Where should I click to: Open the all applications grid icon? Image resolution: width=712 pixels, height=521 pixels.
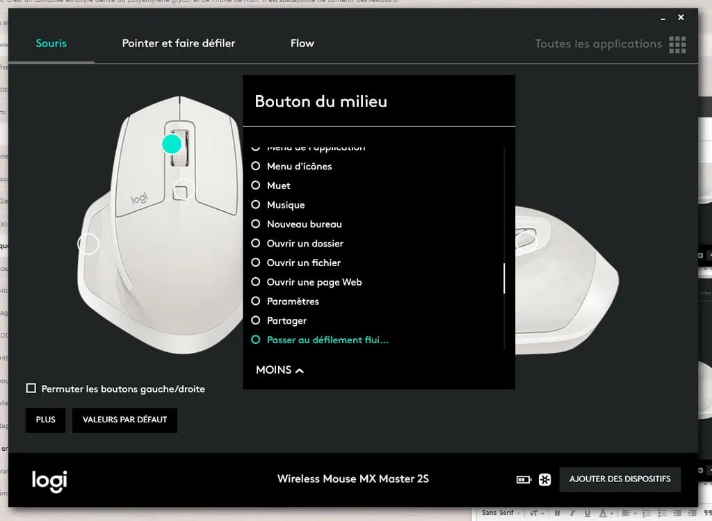(677, 44)
